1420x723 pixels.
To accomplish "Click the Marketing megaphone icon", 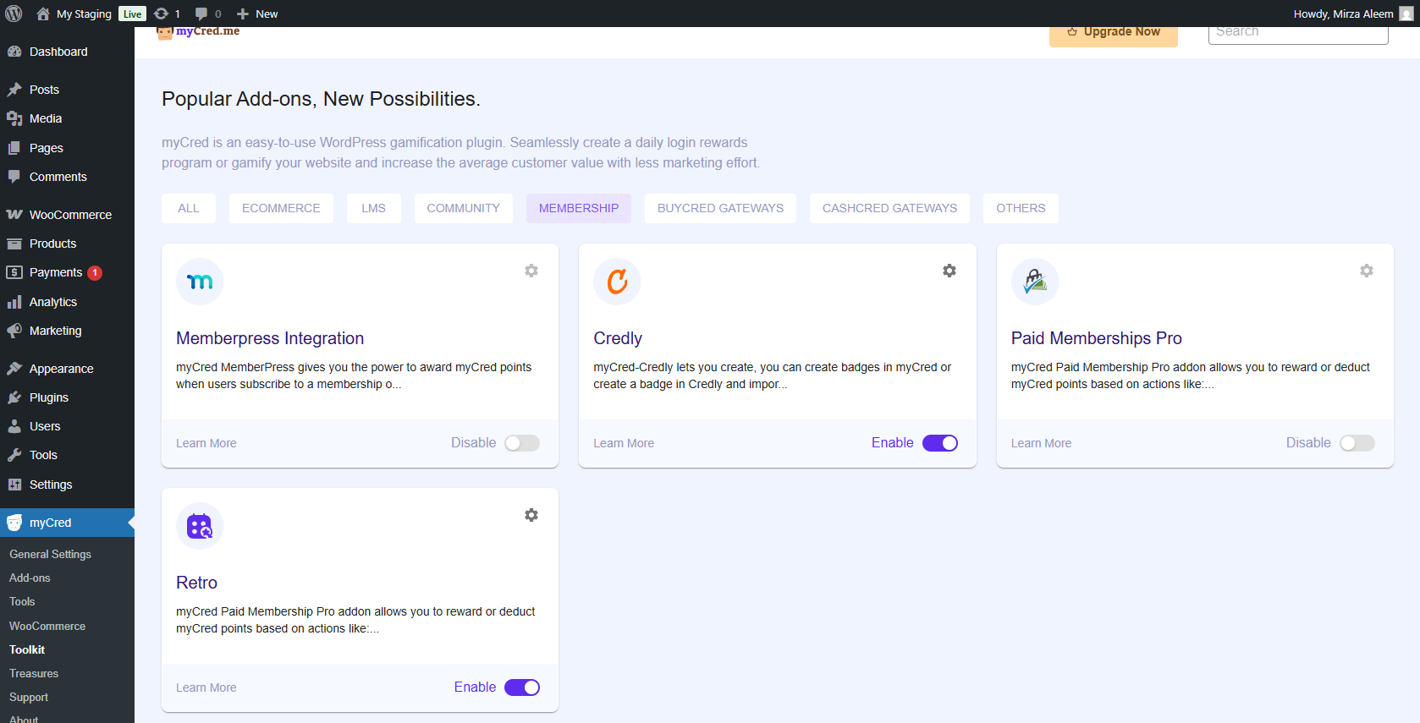I will [x=14, y=331].
